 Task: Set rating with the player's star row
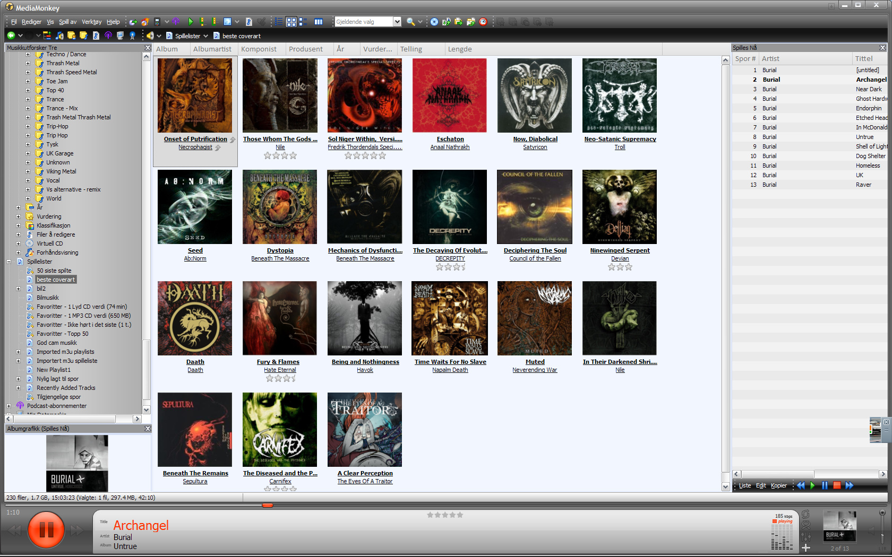click(445, 515)
